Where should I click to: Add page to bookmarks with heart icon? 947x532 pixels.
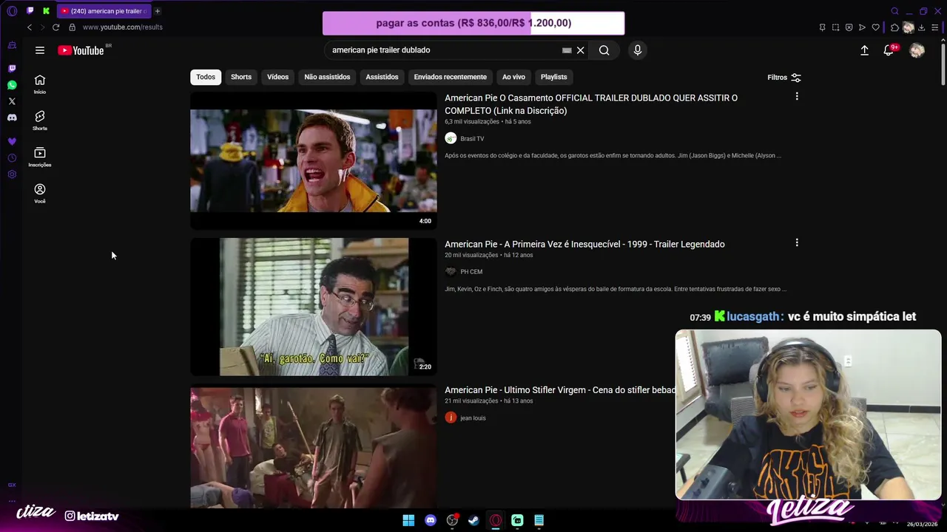point(875,27)
